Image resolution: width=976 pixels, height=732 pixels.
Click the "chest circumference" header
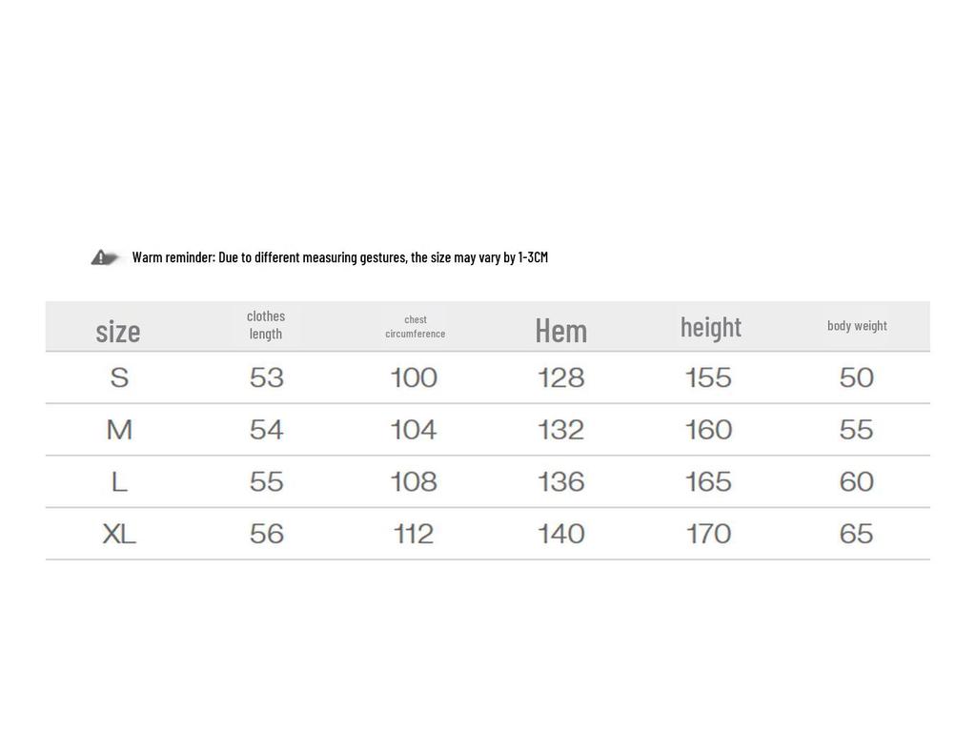click(416, 326)
